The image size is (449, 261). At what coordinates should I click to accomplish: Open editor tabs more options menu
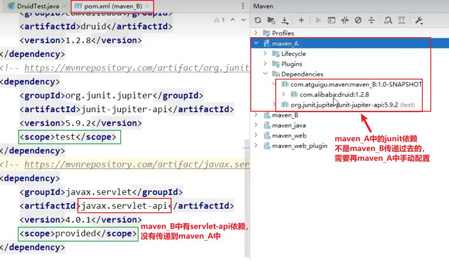(243, 6)
